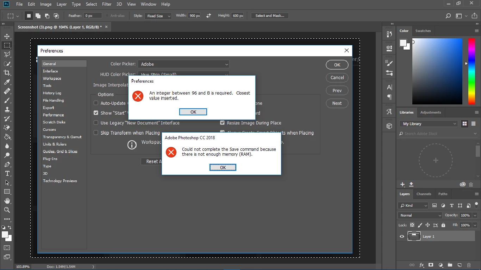
Task: Select the Crop tool
Action: click(x=7, y=73)
